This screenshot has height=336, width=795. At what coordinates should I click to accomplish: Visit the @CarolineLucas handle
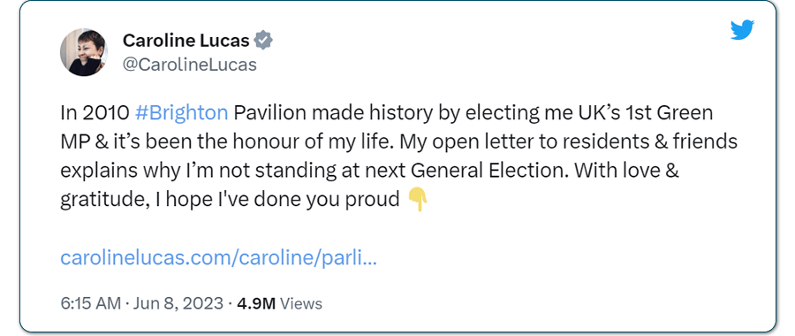pyautogui.click(x=190, y=65)
